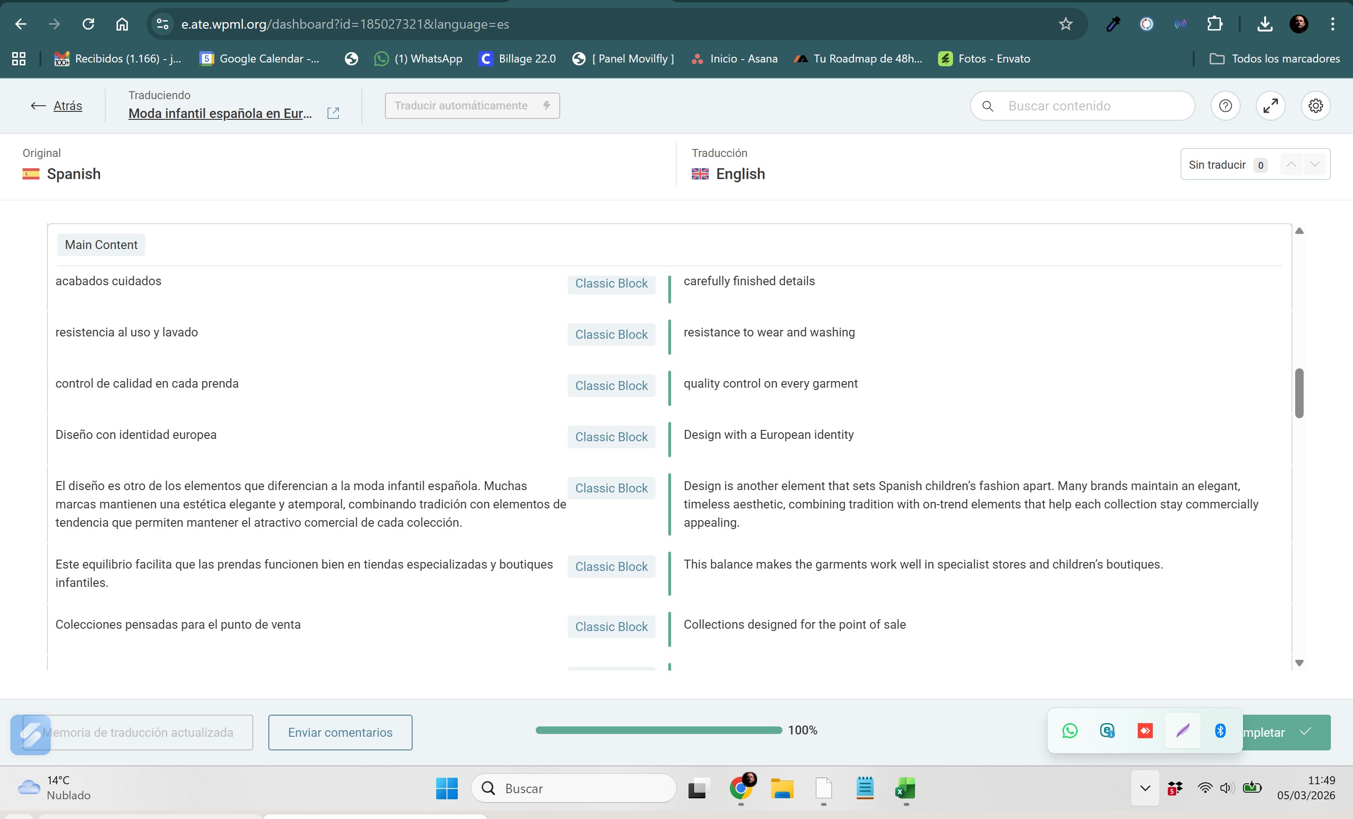Go to previous untranslated segment arrow
Screen dimensions: 1353x819
(x=1291, y=164)
